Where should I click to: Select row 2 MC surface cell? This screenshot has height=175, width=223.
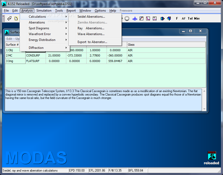tap(15, 55)
